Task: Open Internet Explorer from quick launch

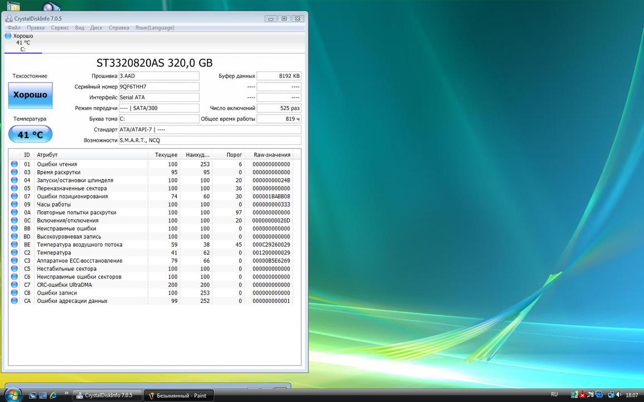Action: coord(54,395)
